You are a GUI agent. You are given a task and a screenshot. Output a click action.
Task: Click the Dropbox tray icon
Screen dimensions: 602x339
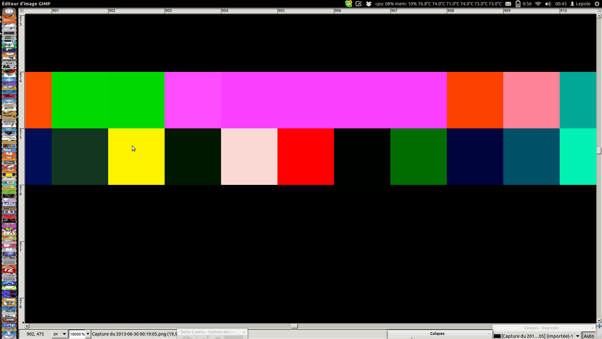coord(369,4)
